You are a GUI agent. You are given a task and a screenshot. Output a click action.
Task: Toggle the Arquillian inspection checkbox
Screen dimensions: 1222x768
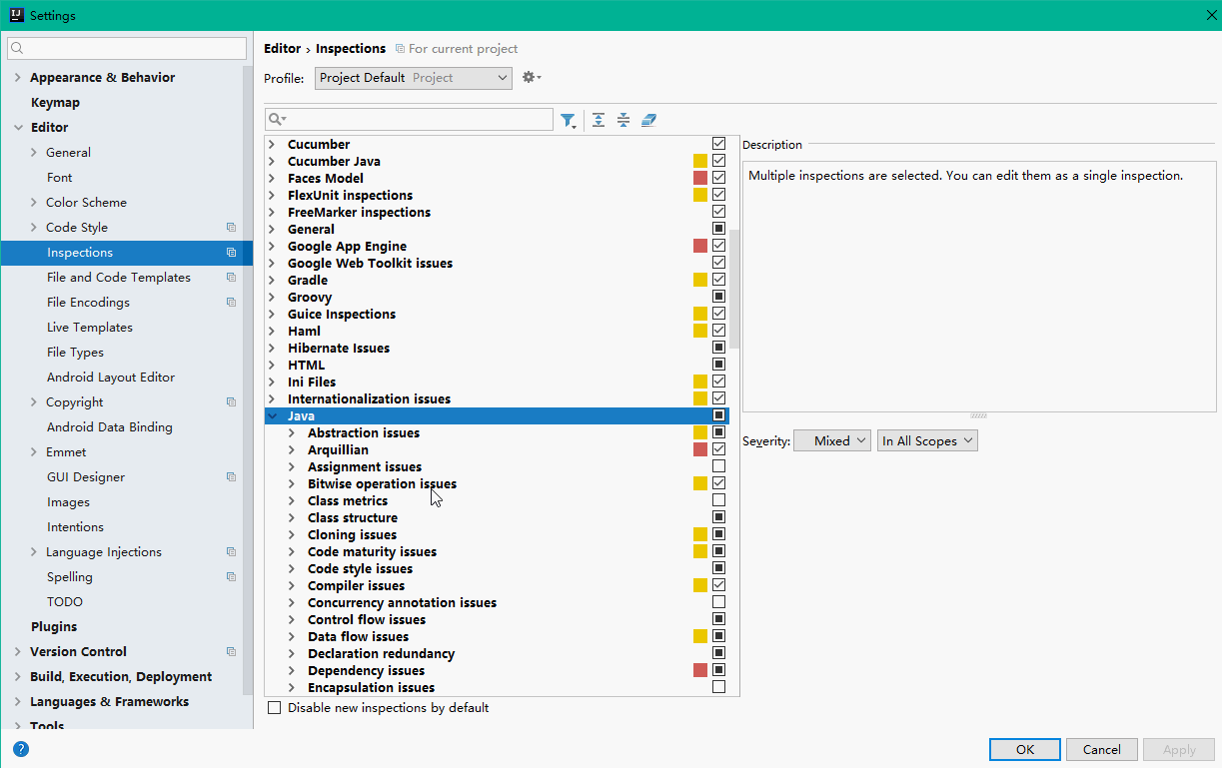pos(718,449)
